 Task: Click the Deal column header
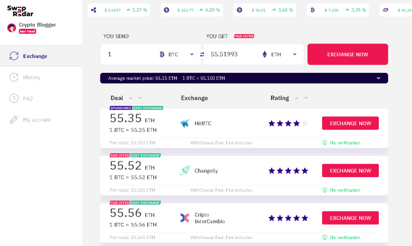click(x=117, y=98)
